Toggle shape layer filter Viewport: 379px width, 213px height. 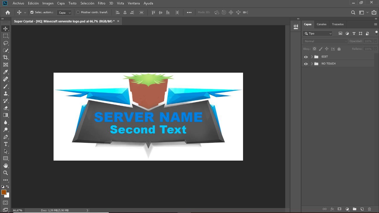360,34
